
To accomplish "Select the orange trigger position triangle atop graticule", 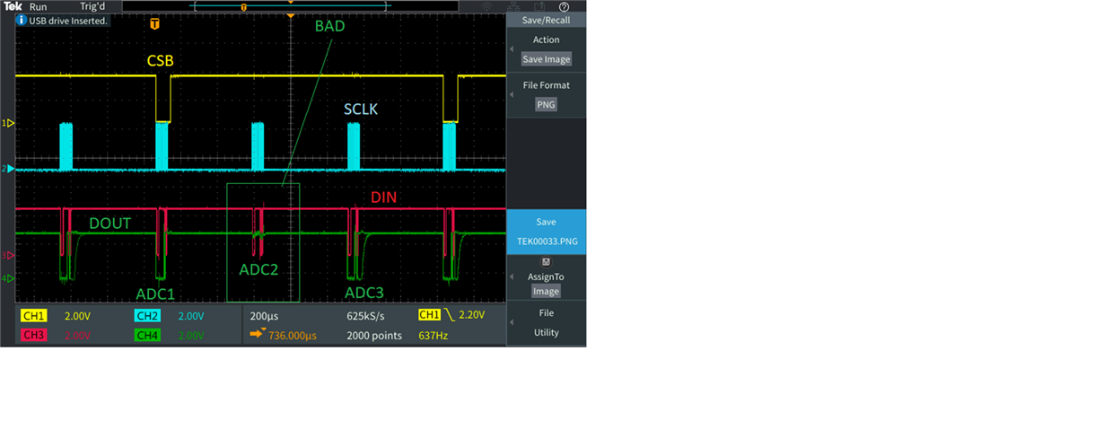I will 290,16.
